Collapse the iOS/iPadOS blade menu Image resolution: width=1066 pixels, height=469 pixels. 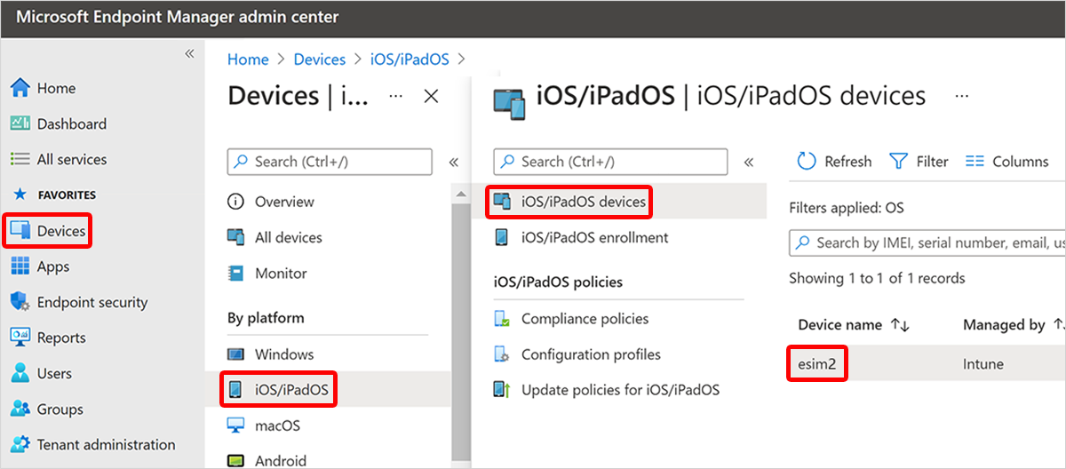point(749,162)
